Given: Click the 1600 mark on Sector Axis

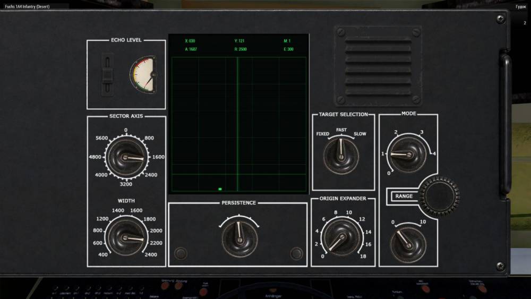Looking at the screenshot, I should click(158, 157).
